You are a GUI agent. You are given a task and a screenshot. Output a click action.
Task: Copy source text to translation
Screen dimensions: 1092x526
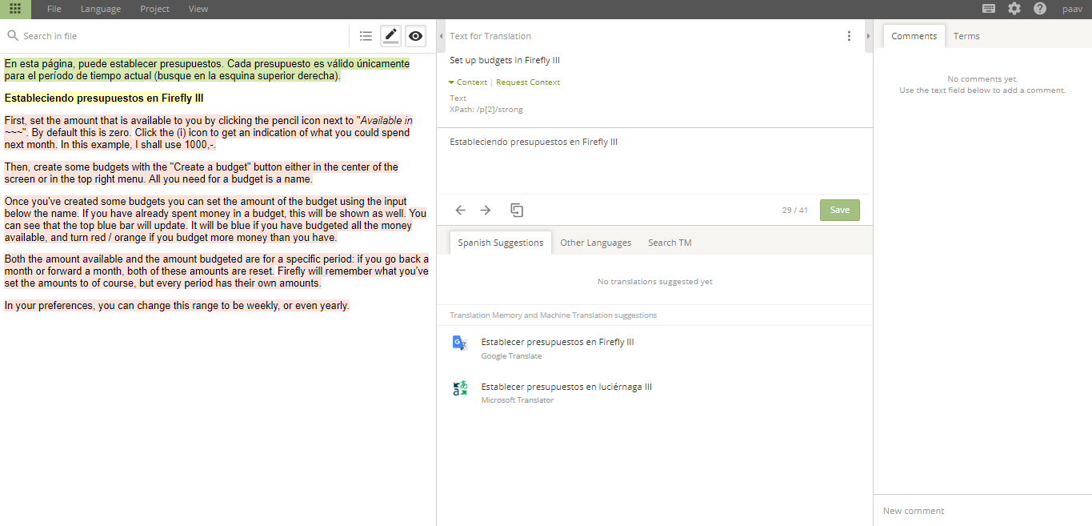[x=517, y=210]
